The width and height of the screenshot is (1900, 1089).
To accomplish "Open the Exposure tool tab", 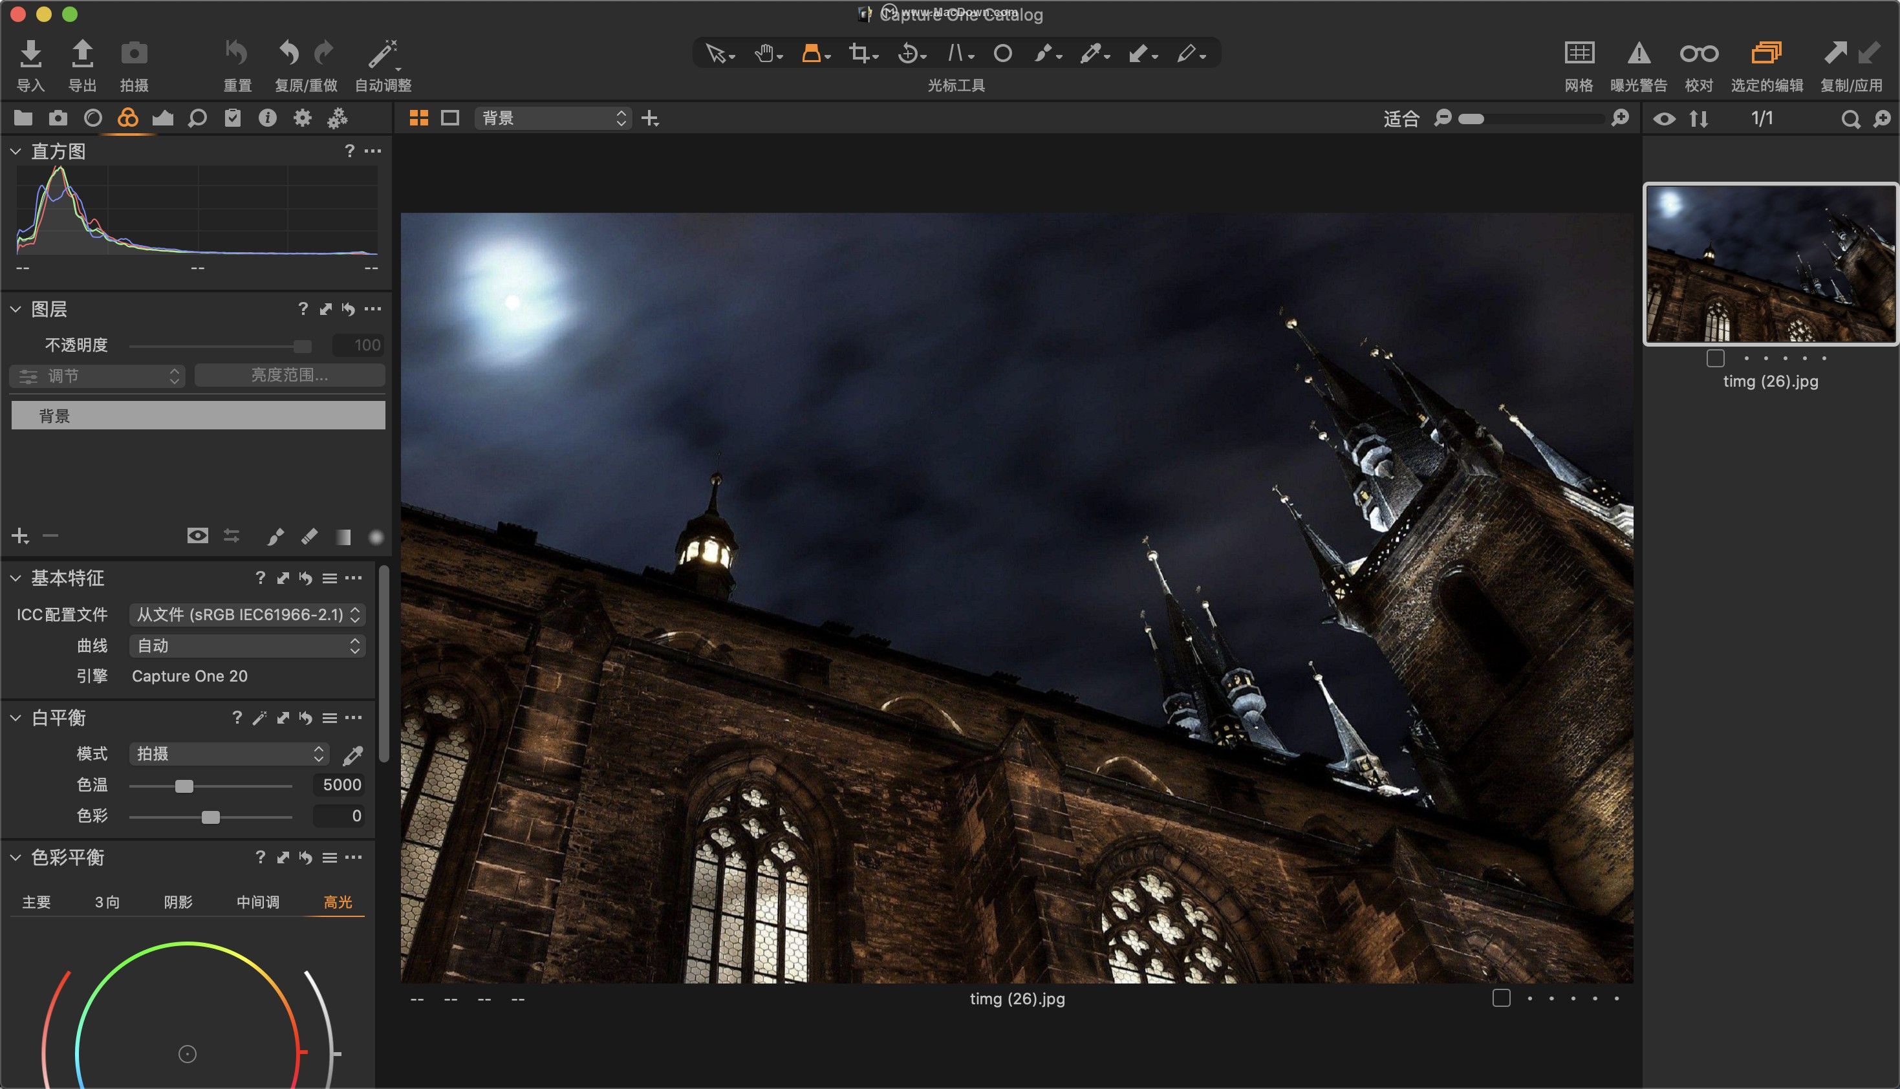I will click(x=162, y=118).
